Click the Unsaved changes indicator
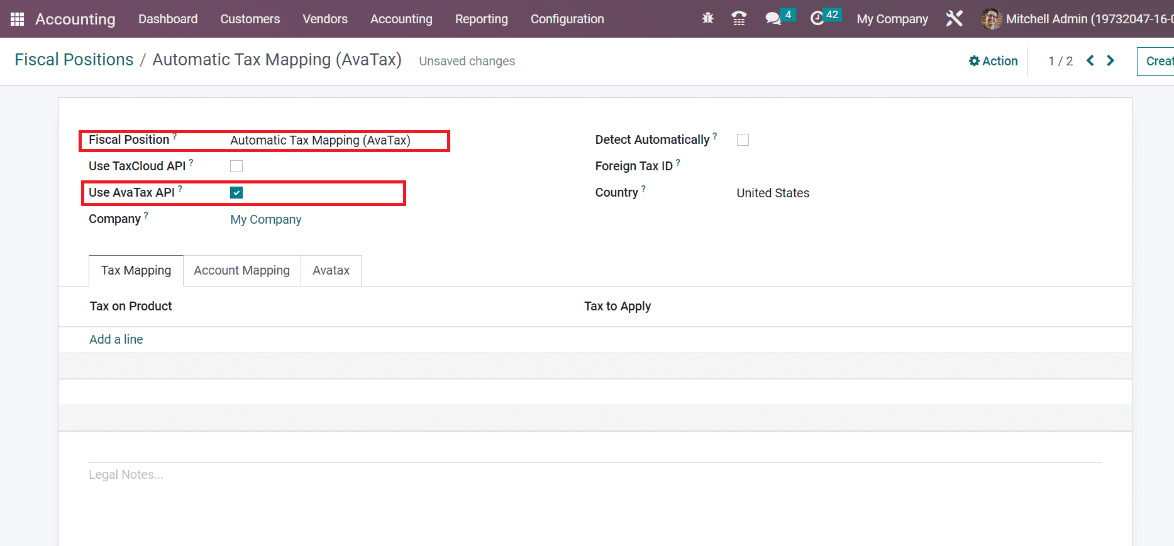The width and height of the screenshot is (1174, 546). (467, 61)
